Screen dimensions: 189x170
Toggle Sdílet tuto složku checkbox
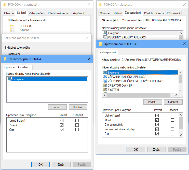[7, 48]
